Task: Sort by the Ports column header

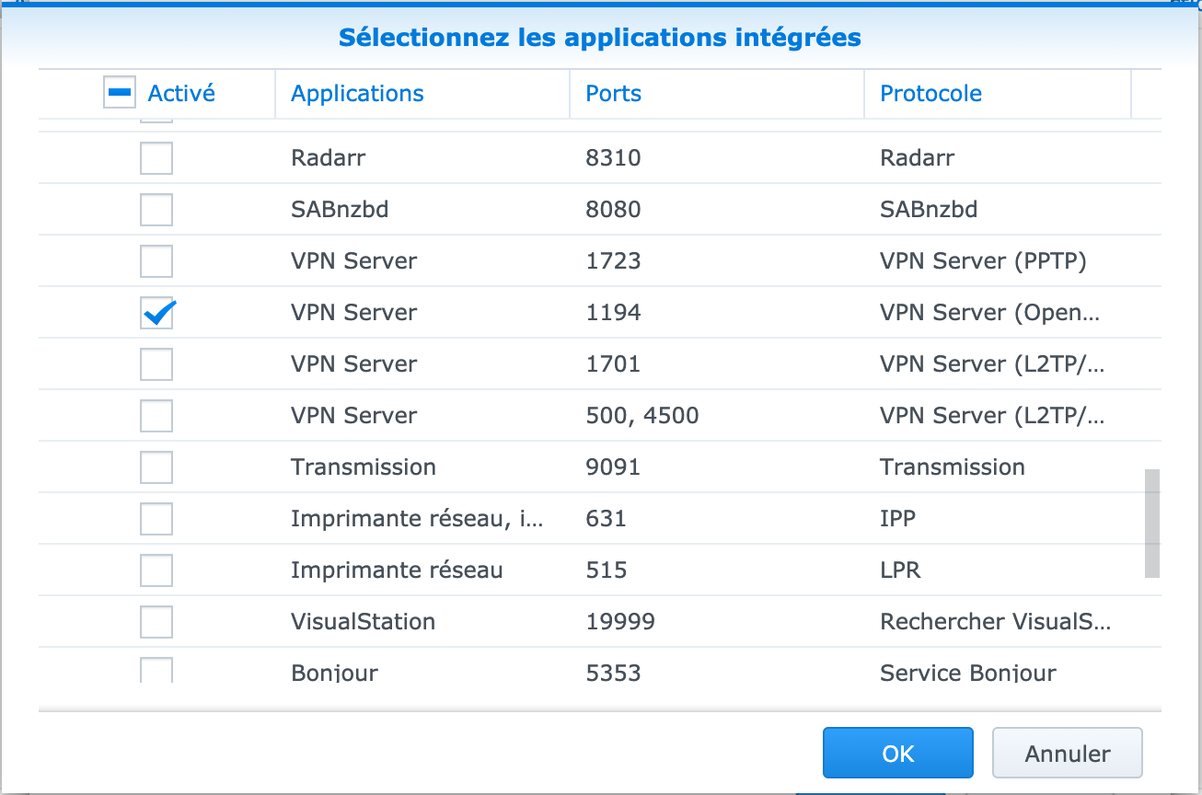Action: pyautogui.click(x=613, y=93)
